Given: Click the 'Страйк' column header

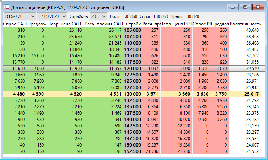Looking at the screenshot, I should (133, 24).
